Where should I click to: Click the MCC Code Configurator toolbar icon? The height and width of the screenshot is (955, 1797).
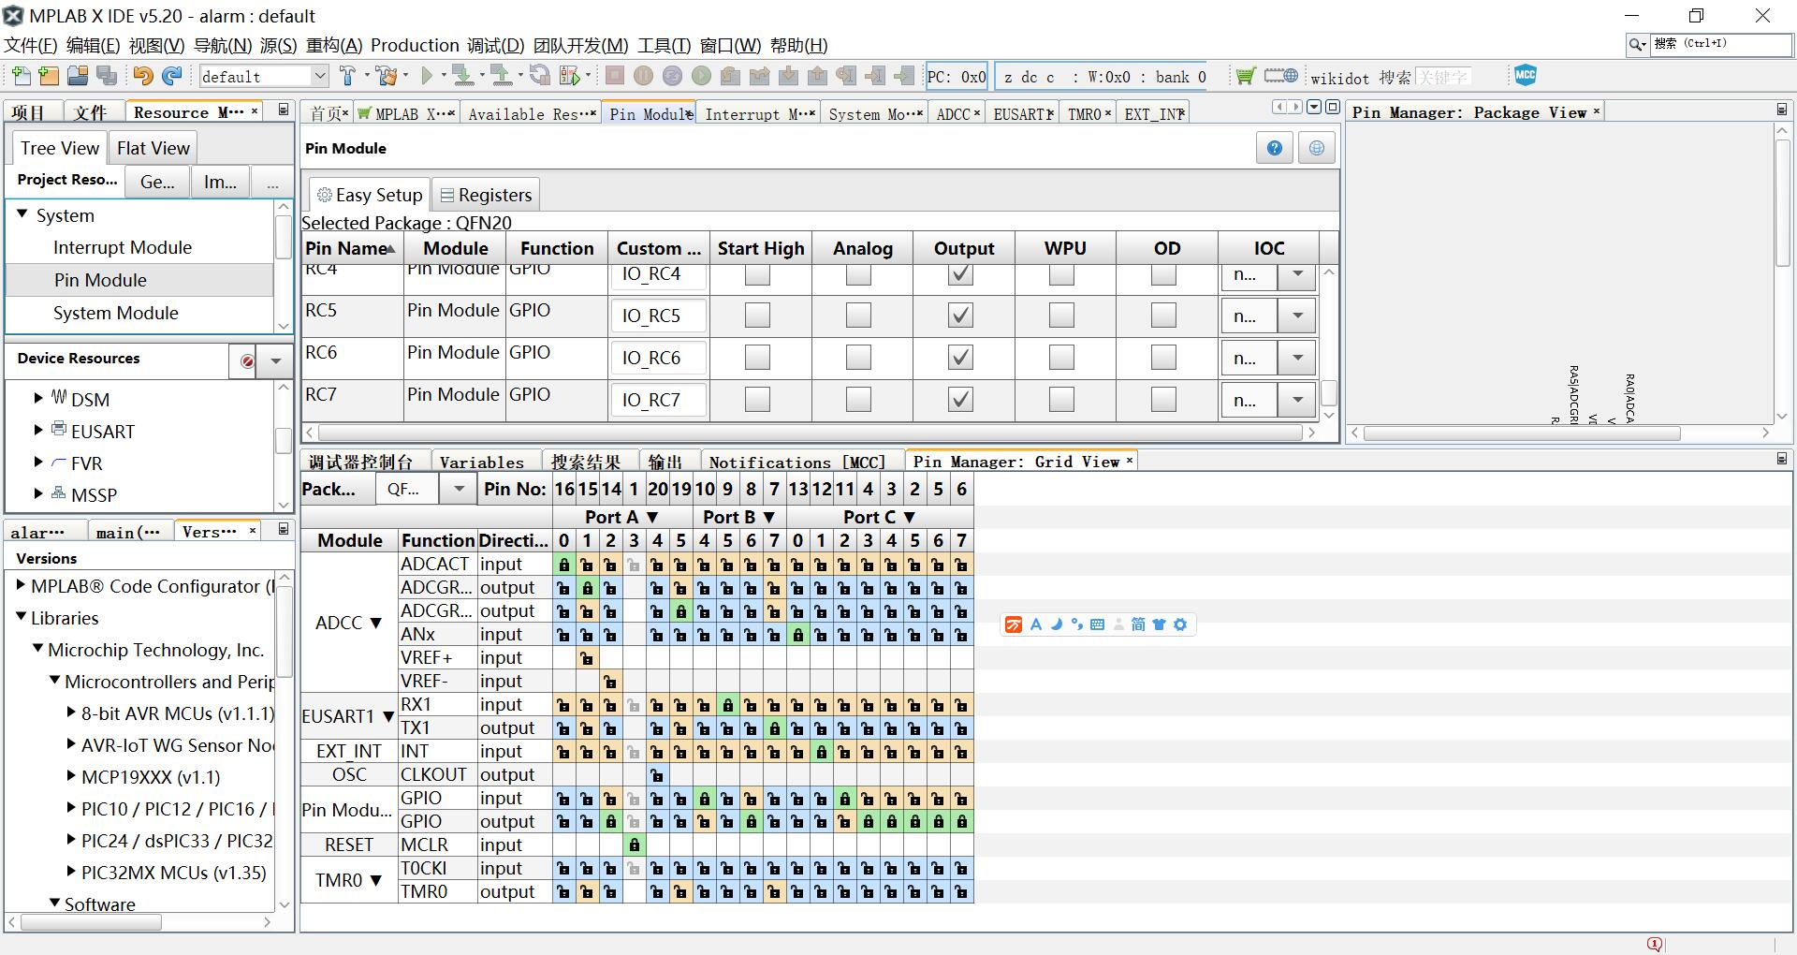coord(1525,76)
